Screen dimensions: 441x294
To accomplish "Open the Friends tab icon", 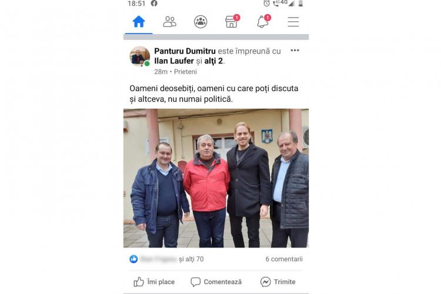I will tap(169, 22).
